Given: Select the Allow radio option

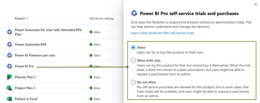Looking at the screenshot, I should click(x=133, y=47).
